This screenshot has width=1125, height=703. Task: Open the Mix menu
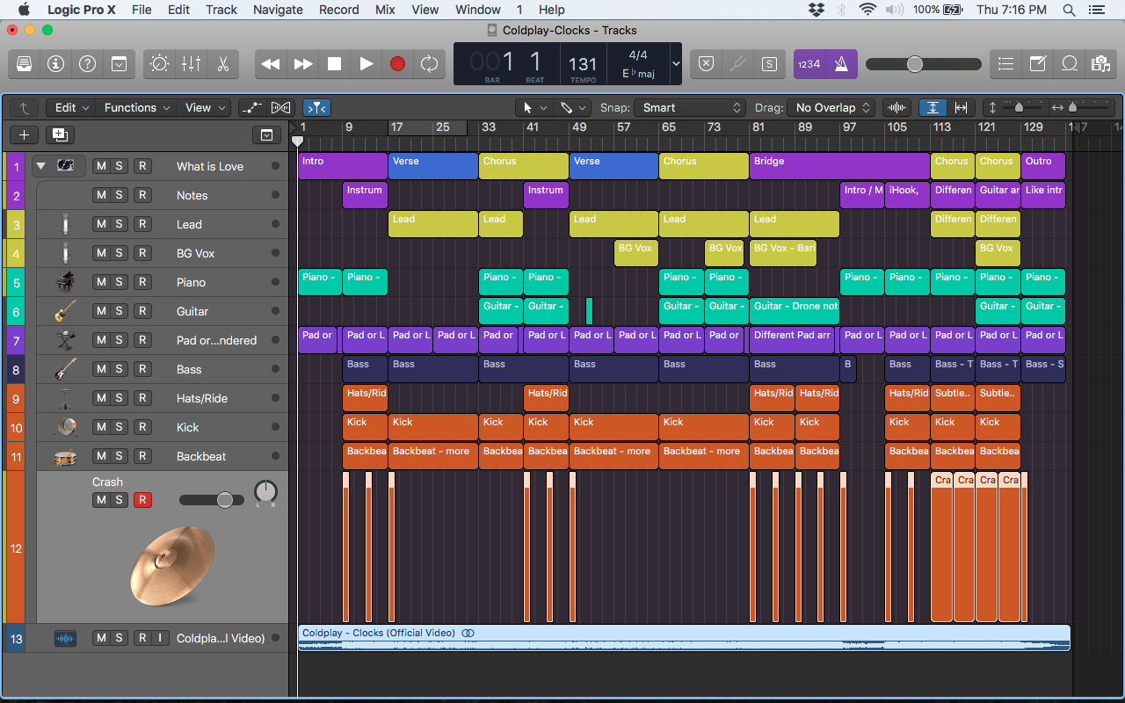point(385,10)
